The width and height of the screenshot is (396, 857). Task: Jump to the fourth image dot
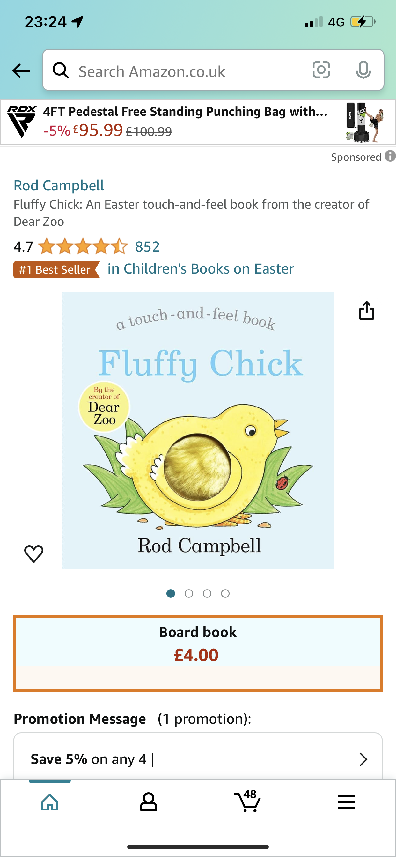[x=225, y=594]
